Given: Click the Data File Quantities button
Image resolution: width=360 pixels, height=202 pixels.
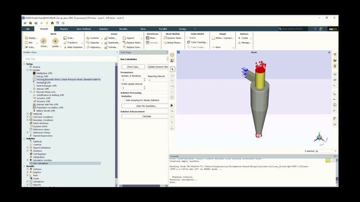Looking at the screenshot, I should pyautogui.click(x=145, y=106).
